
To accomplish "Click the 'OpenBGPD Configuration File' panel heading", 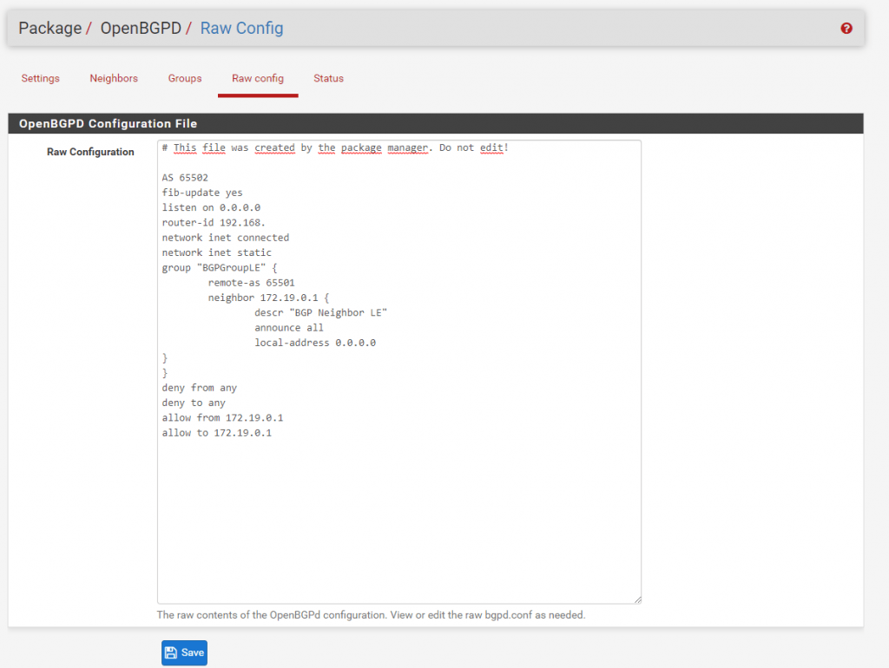I will [108, 123].
